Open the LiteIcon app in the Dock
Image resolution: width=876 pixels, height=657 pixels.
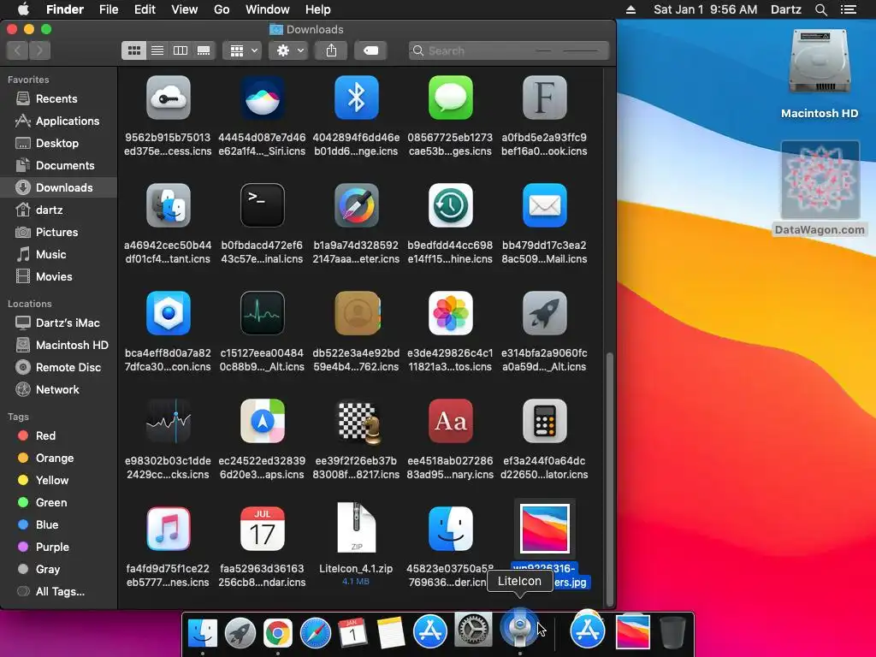(x=519, y=629)
